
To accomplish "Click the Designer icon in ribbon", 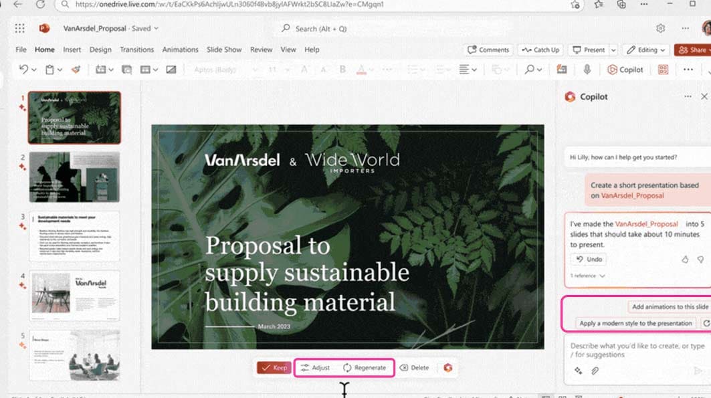I will (562, 70).
